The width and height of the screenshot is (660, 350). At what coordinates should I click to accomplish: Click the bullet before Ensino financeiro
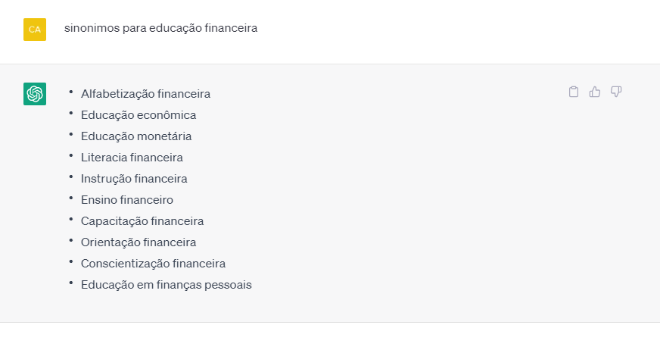(70, 198)
